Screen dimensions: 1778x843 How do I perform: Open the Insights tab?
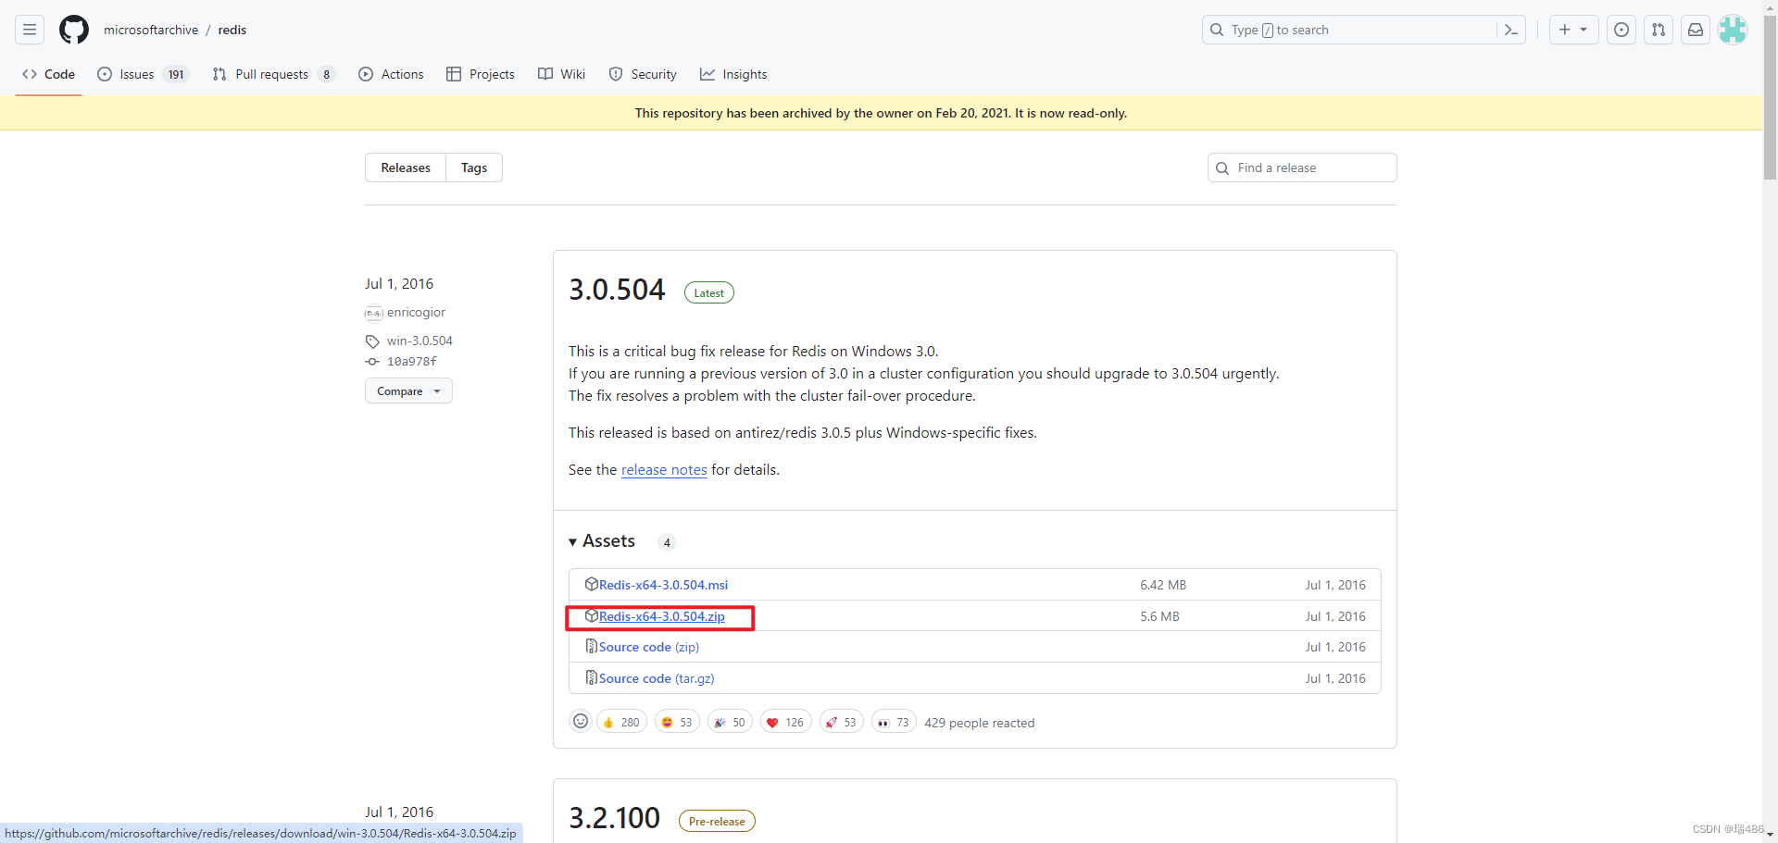pos(733,74)
